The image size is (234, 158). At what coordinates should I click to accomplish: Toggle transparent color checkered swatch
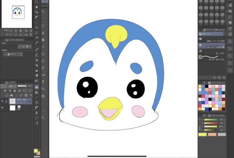click(222, 135)
